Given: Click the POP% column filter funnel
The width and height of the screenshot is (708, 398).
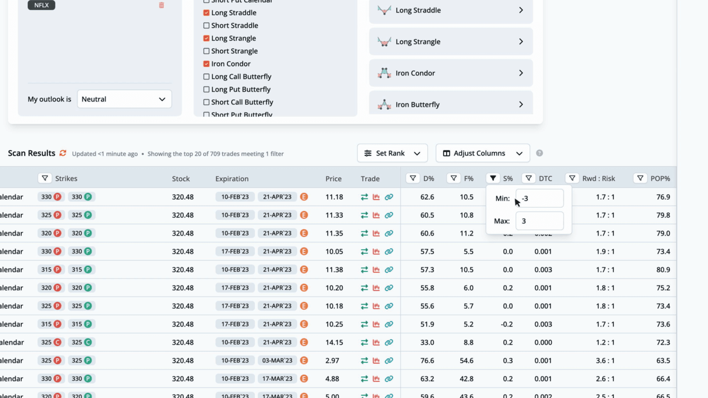Looking at the screenshot, I should pyautogui.click(x=640, y=178).
